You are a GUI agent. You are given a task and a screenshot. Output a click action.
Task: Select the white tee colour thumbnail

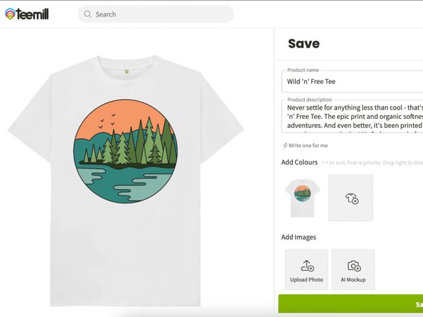303,197
